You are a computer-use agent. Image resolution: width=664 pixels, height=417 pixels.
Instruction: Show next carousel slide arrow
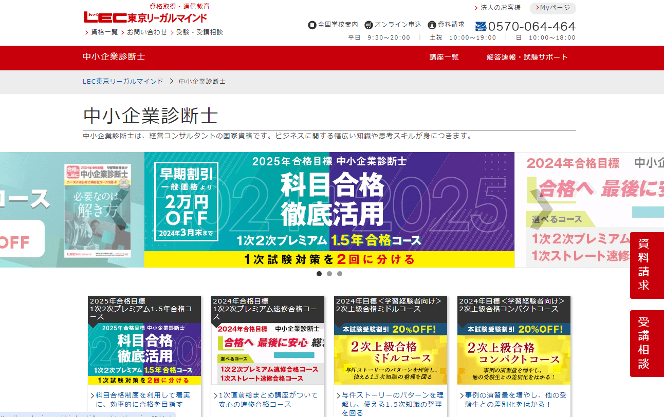543,210
